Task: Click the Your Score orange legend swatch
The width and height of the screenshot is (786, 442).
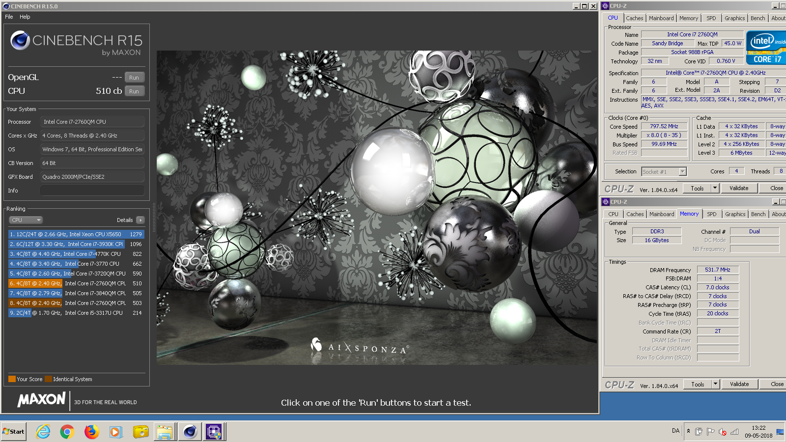Action: pyautogui.click(x=12, y=379)
